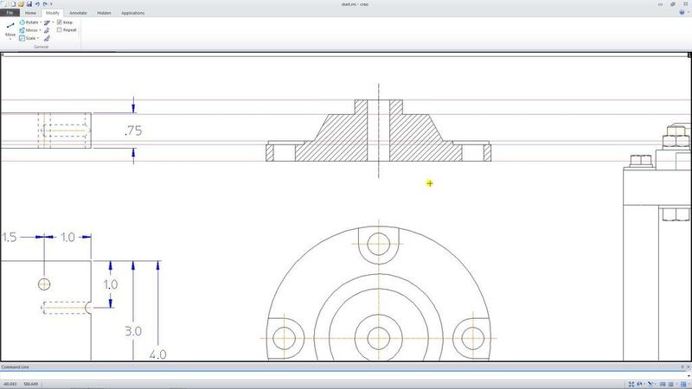This screenshot has width=692, height=389.
Task: Click the Scale tool icon
Action: click(x=22, y=38)
